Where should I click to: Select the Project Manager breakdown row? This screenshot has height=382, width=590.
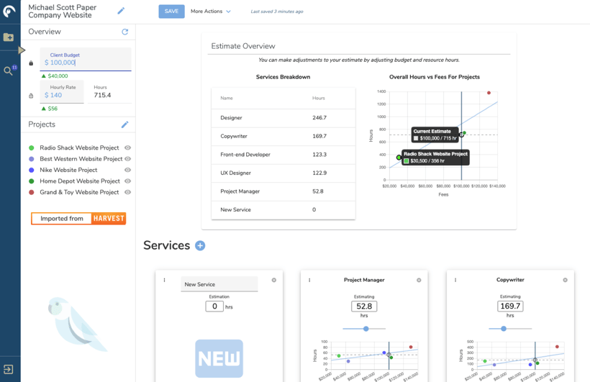click(x=283, y=191)
